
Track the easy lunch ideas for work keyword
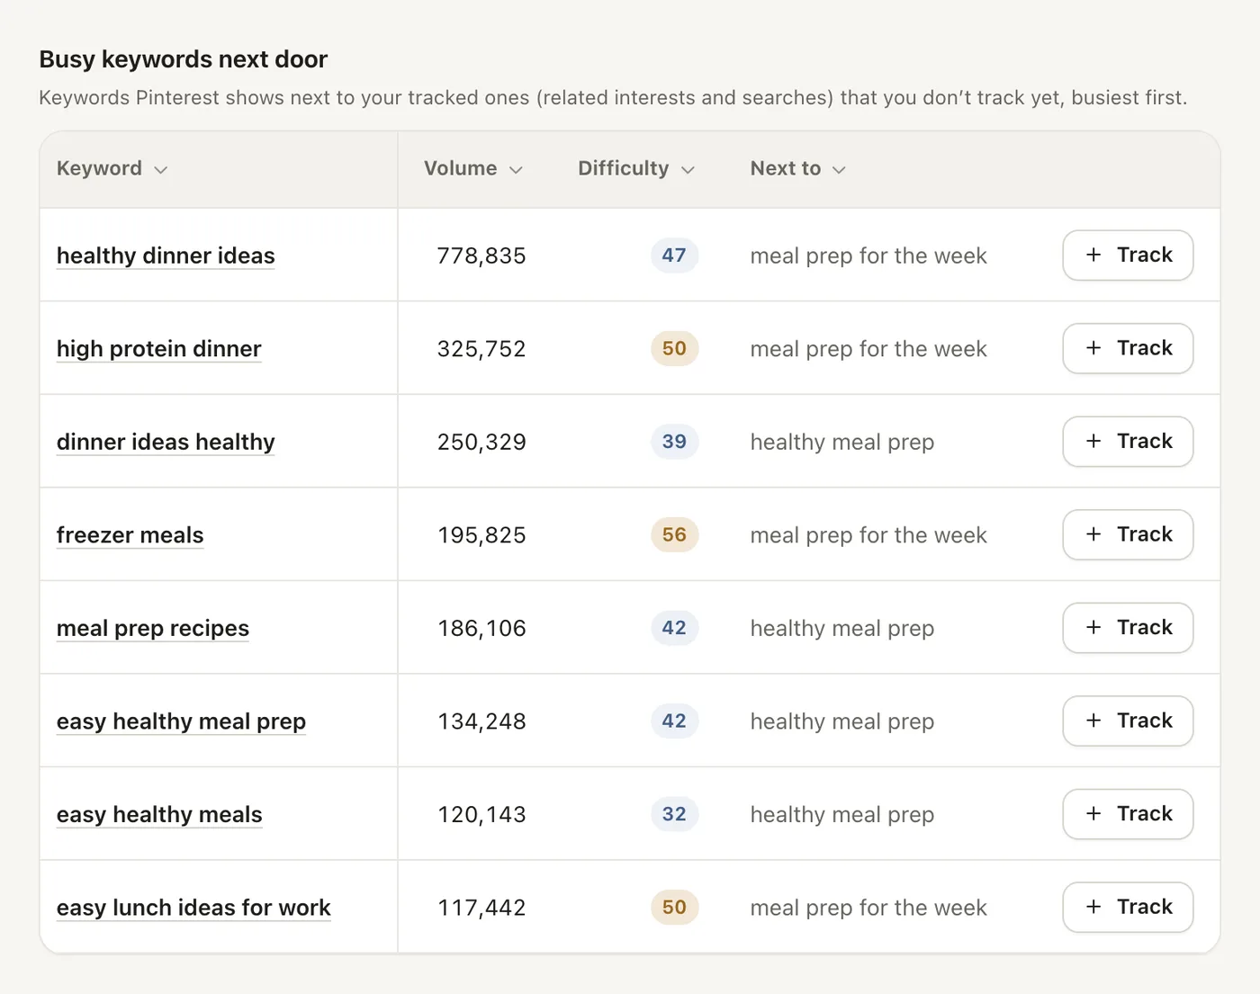pos(1128,907)
